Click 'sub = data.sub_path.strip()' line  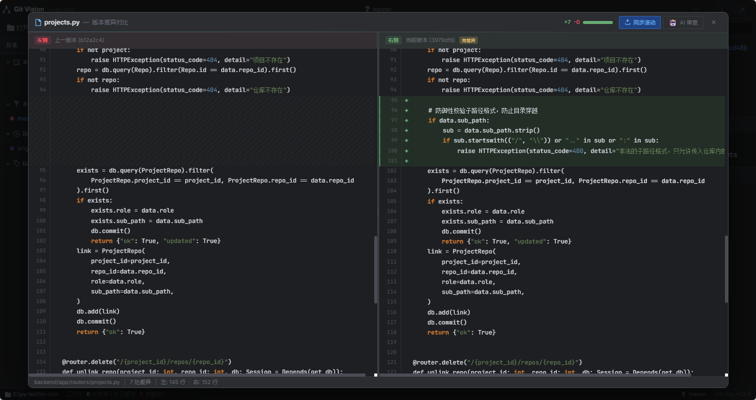pyautogui.click(x=491, y=130)
